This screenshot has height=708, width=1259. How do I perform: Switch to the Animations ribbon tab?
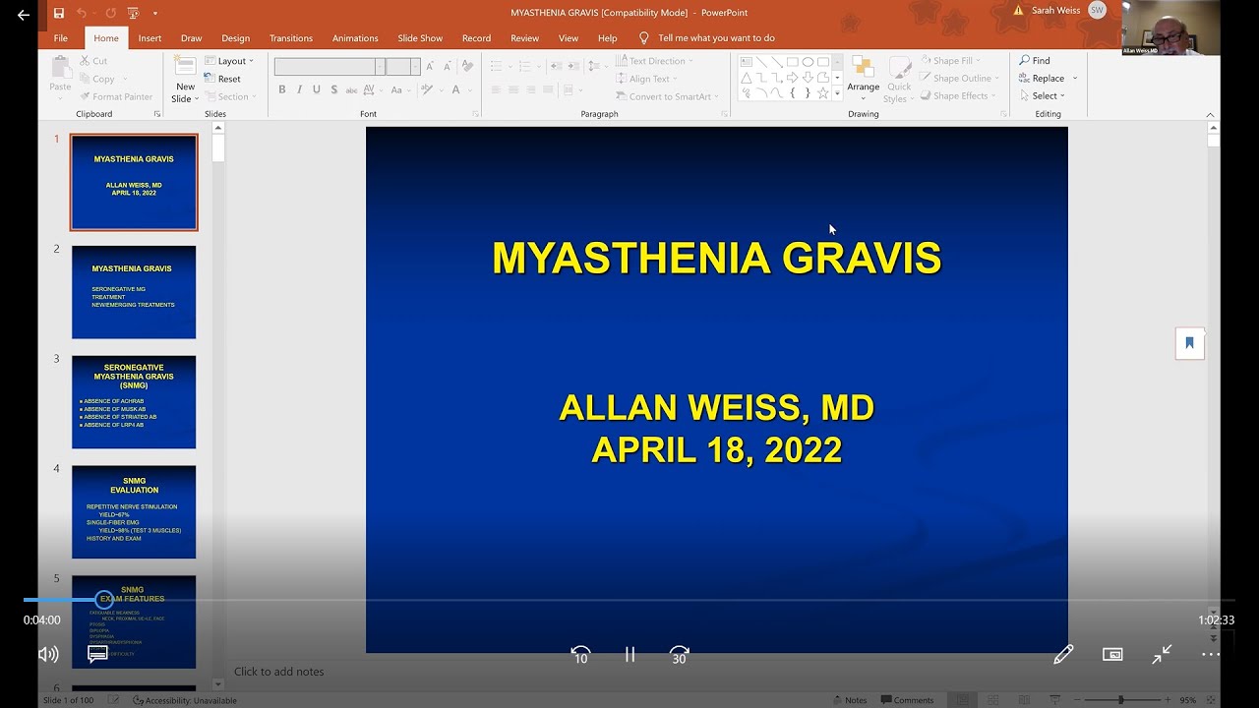click(355, 38)
